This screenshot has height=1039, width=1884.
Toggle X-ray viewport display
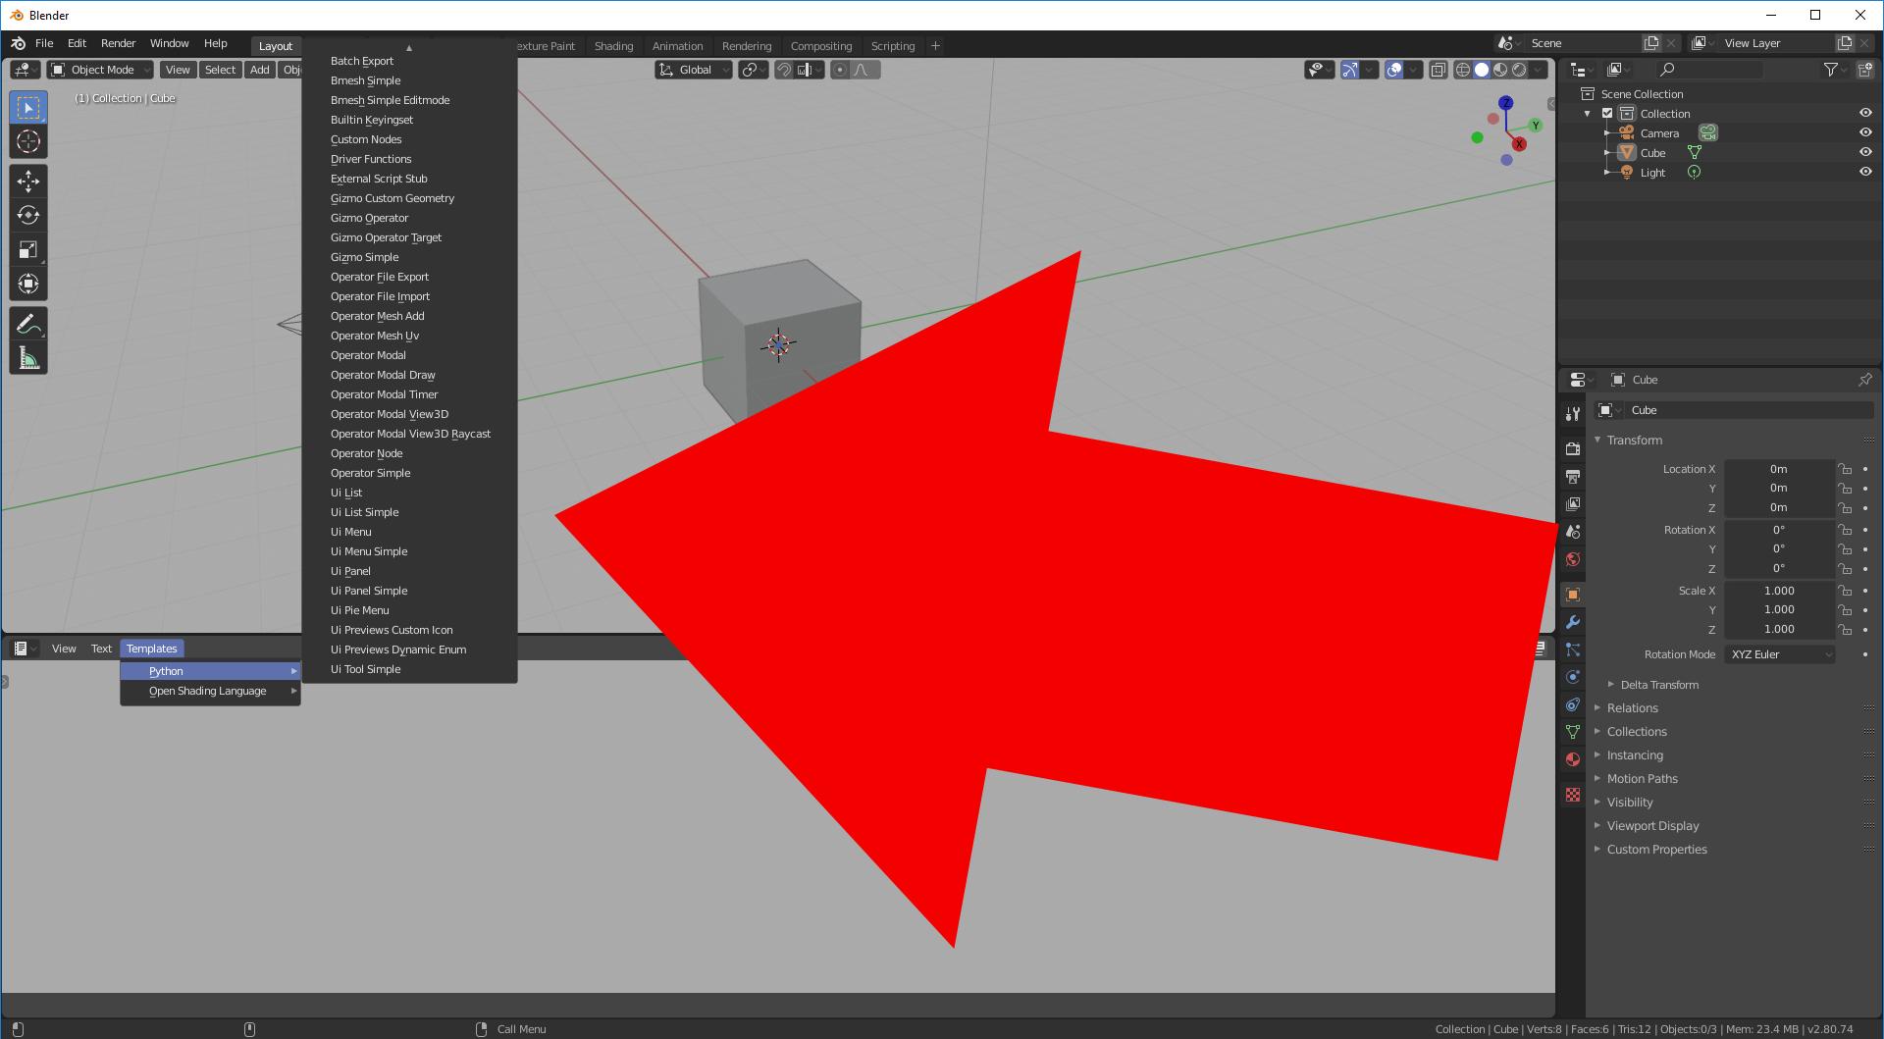pos(1438,70)
